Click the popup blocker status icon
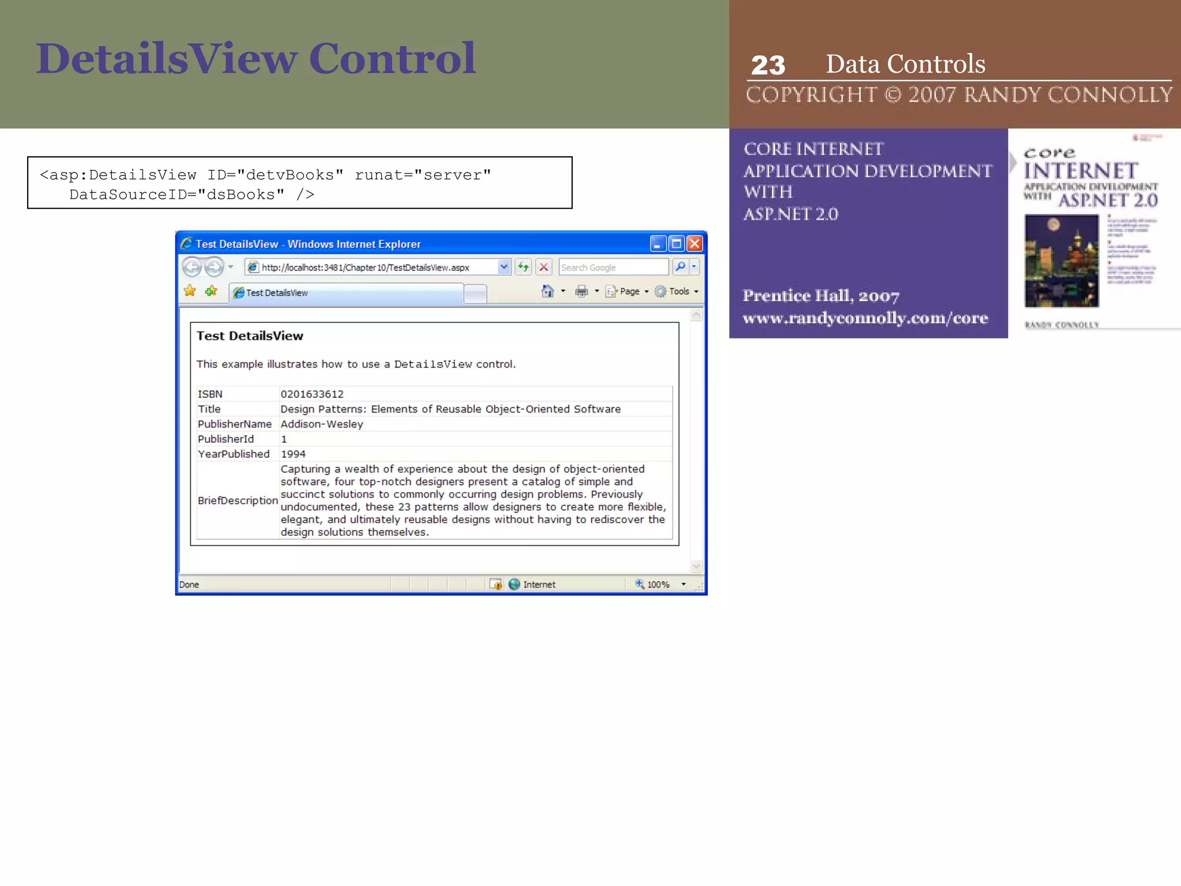 coord(496,584)
